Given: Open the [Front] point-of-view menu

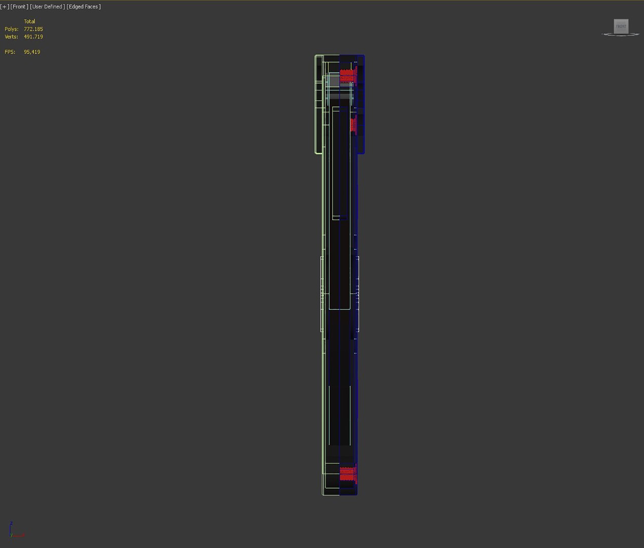Looking at the screenshot, I should (x=19, y=7).
